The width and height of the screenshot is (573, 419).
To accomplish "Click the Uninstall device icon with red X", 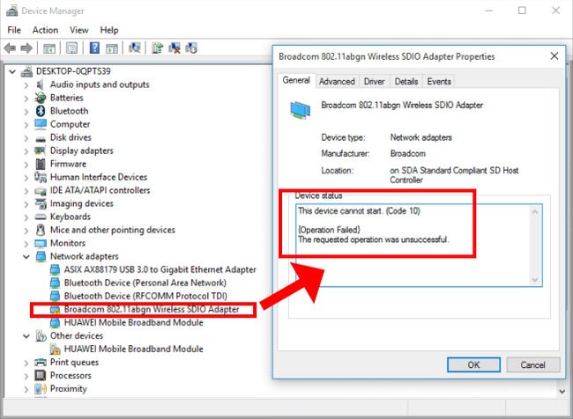I will [x=175, y=48].
